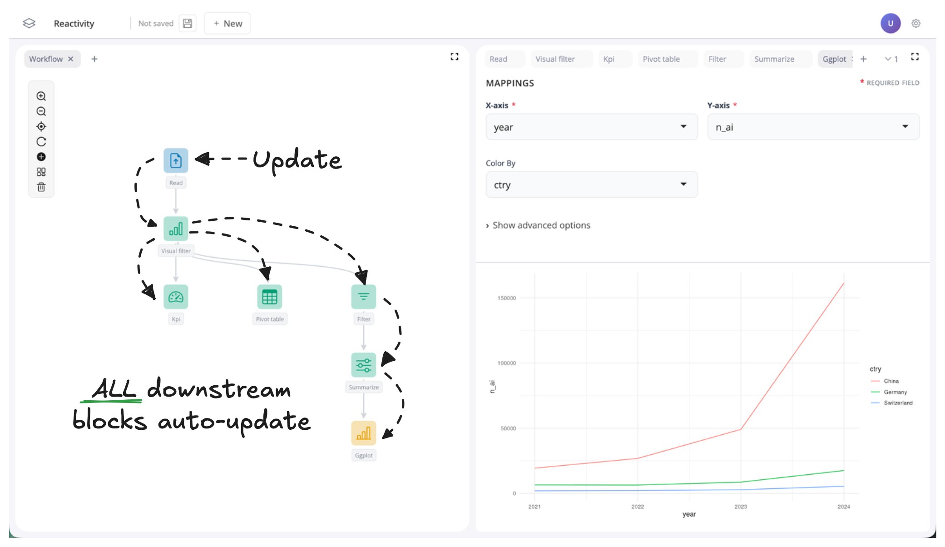This screenshot has height=547, width=945.
Task: Close the Workflow tab
Action: (71, 59)
